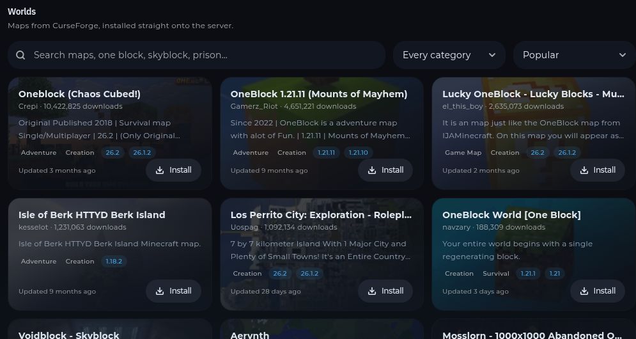
Task: Select the 26.1.2 version tag on Lucky OneBlock card
Action: [x=567, y=153]
